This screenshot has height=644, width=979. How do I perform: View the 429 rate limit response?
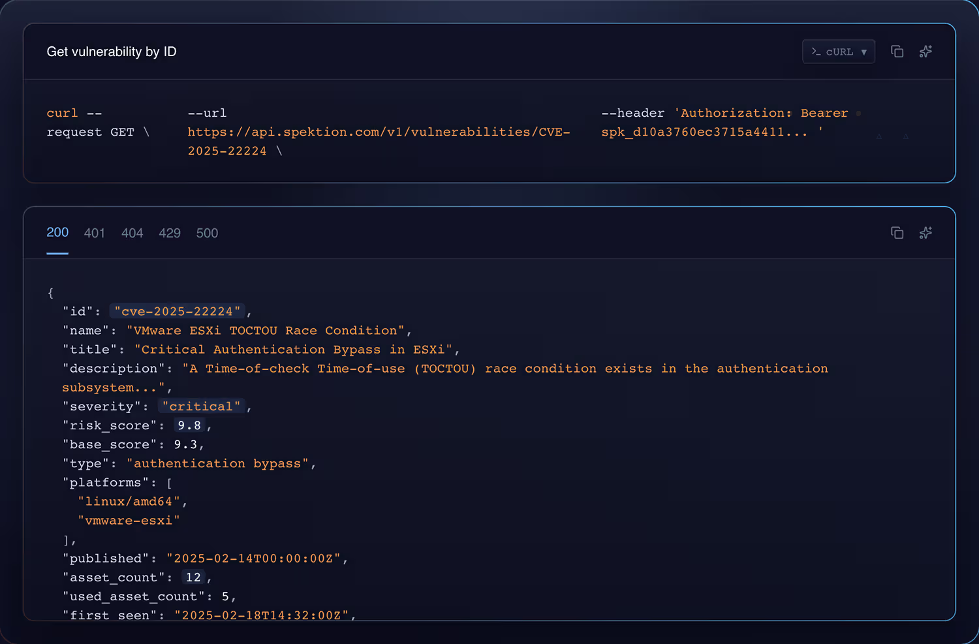click(170, 233)
